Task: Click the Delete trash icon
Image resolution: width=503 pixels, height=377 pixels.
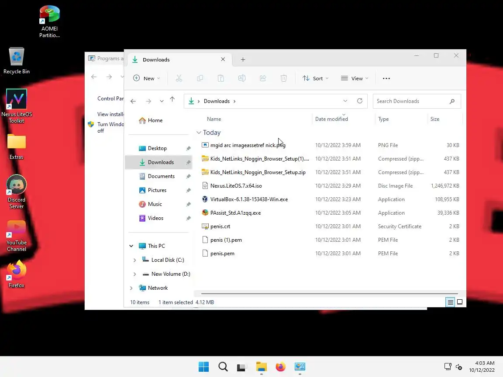Action: coord(283,78)
